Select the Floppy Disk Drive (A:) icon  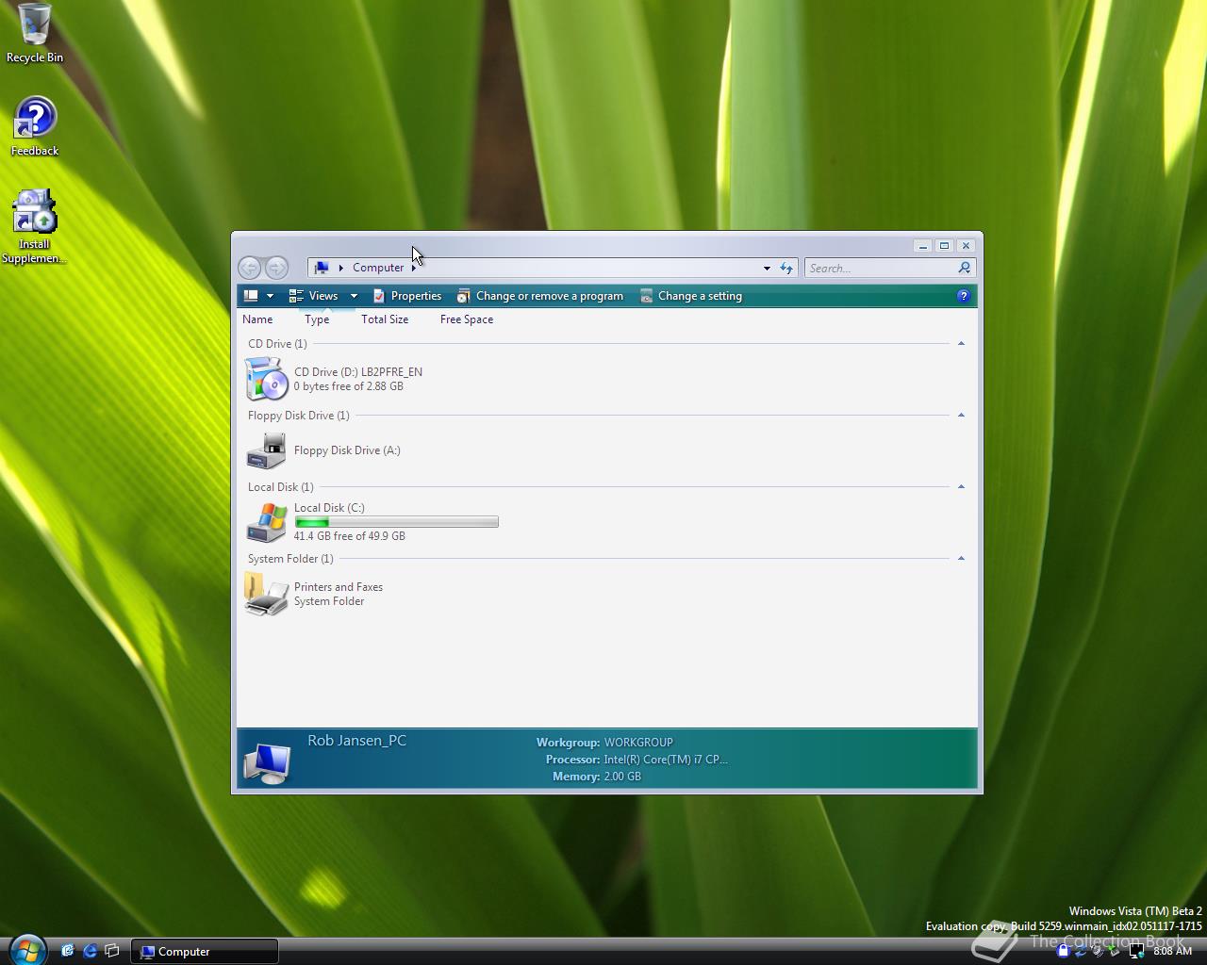(266, 450)
